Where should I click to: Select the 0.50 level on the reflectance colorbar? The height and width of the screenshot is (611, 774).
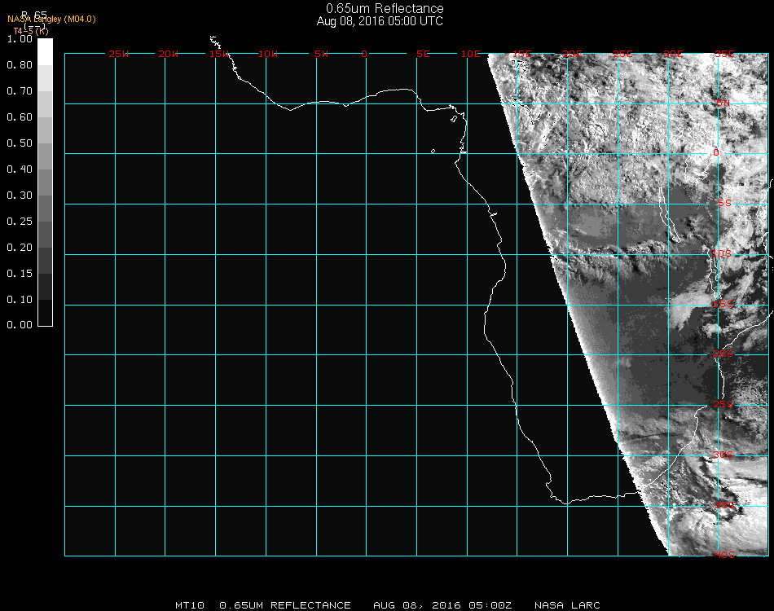coord(46,149)
